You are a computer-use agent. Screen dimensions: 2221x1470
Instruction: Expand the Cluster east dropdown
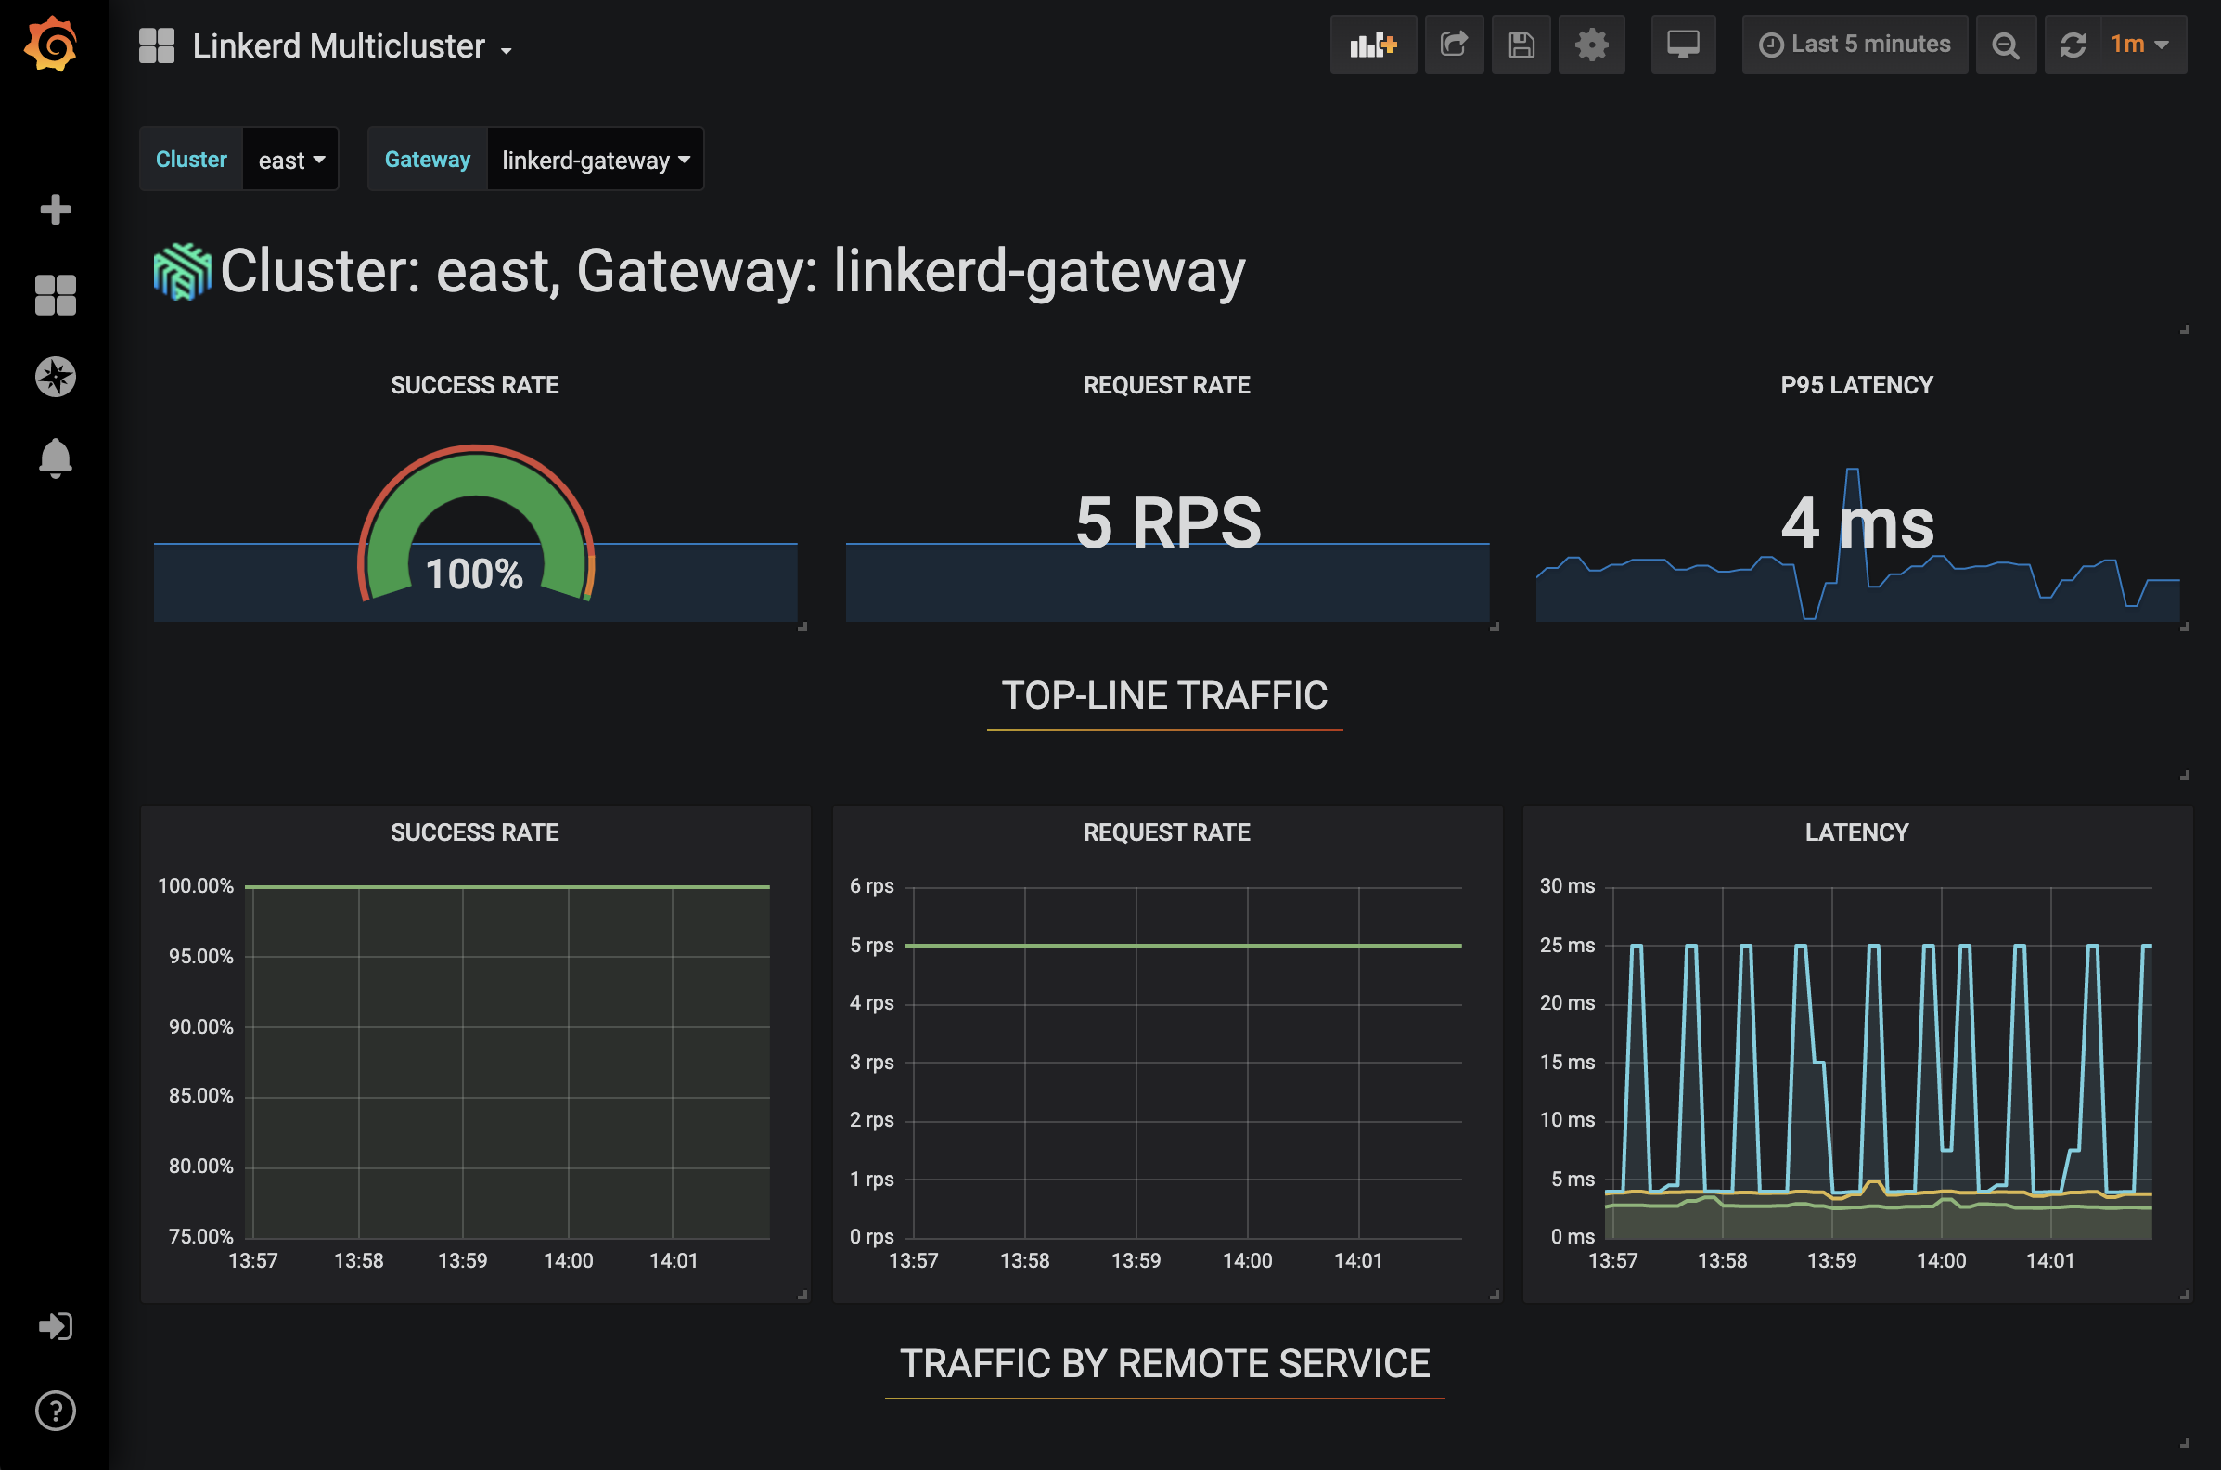[289, 159]
